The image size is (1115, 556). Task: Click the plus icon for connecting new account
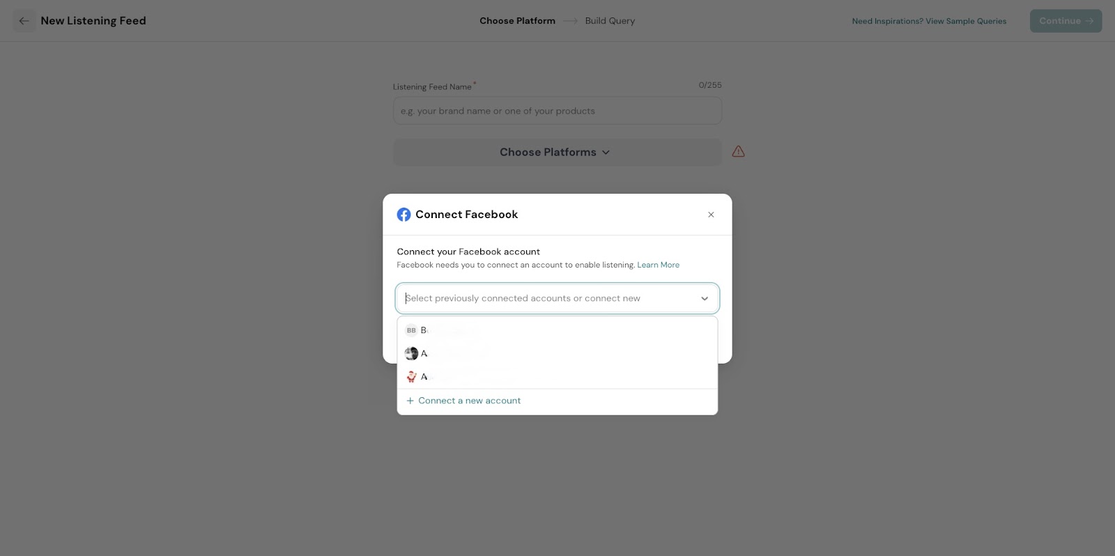(410, 401)
